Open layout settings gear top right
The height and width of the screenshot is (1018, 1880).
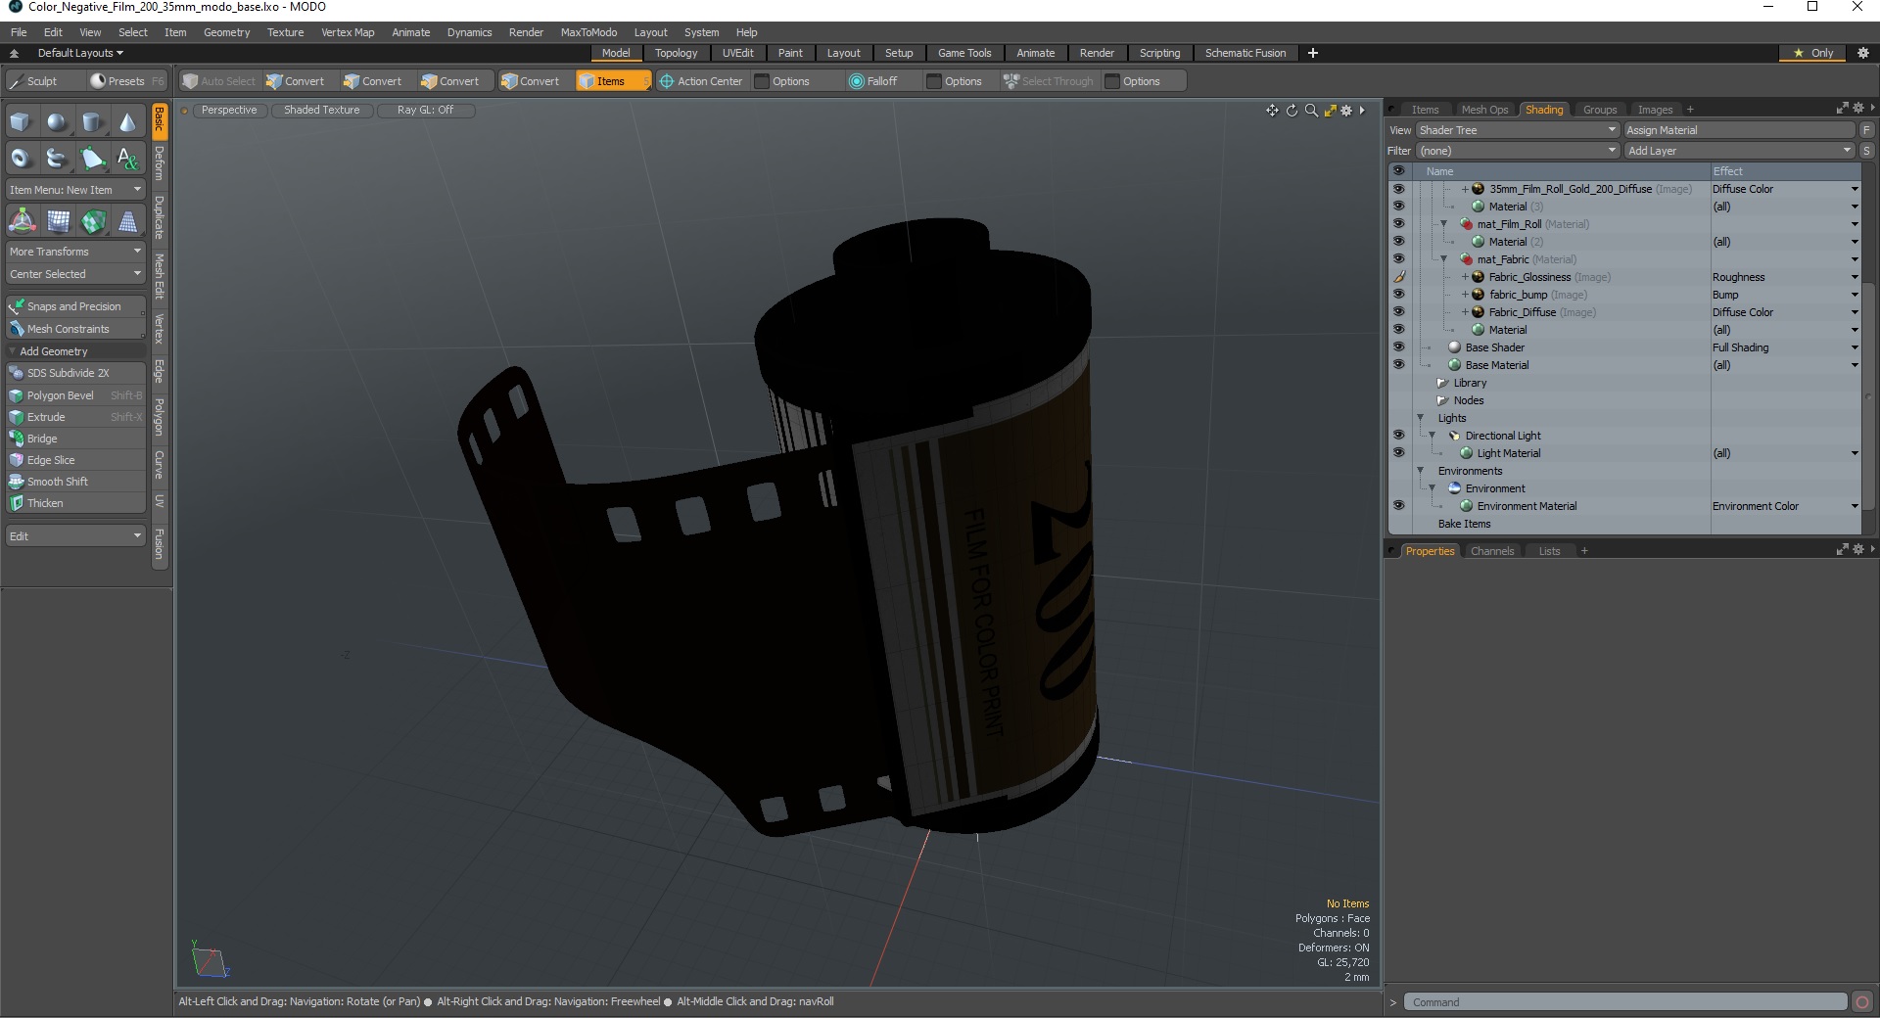point(1863,53)
